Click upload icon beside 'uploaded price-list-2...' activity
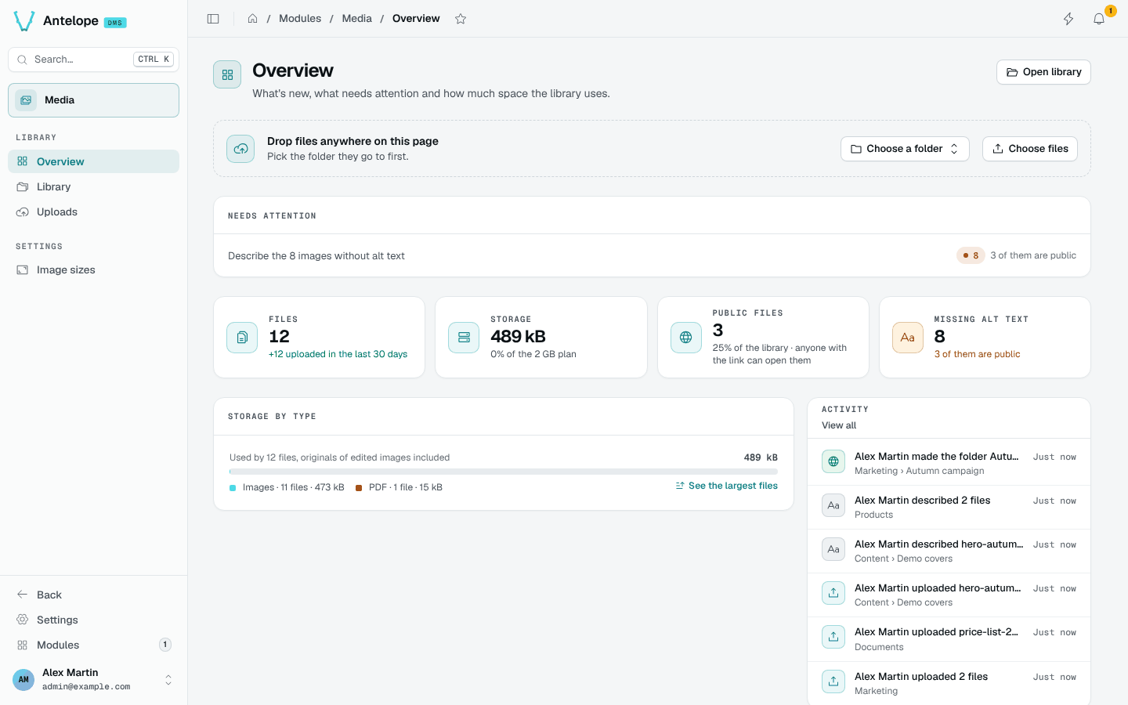1128x705 pixels. pyautogui.click(x=833, y=637)
